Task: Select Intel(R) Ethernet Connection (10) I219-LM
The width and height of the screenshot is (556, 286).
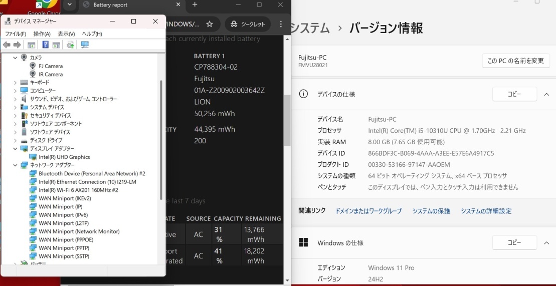Action: click(x=87, y=182)
